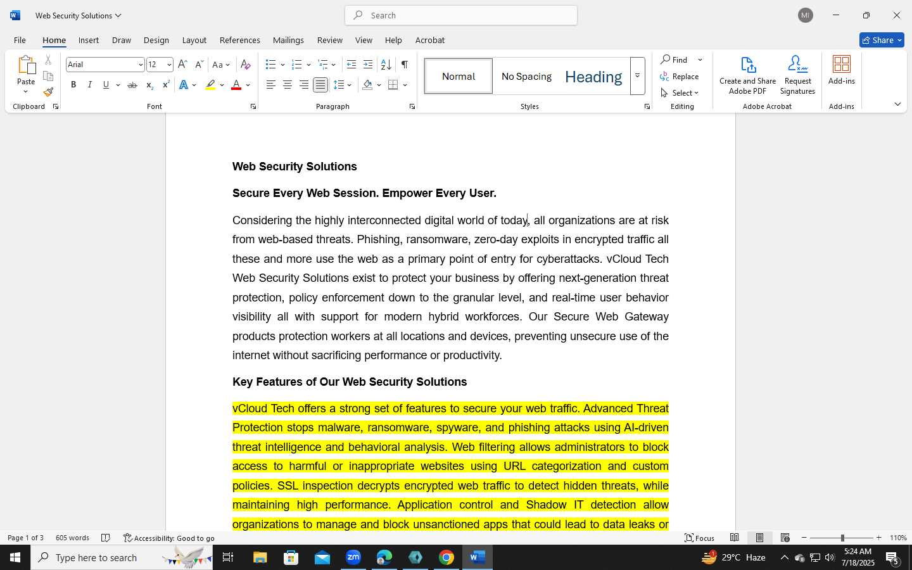Switch to the References tab
The height and width of the screenshot is (570, 912).
point(240,40)
